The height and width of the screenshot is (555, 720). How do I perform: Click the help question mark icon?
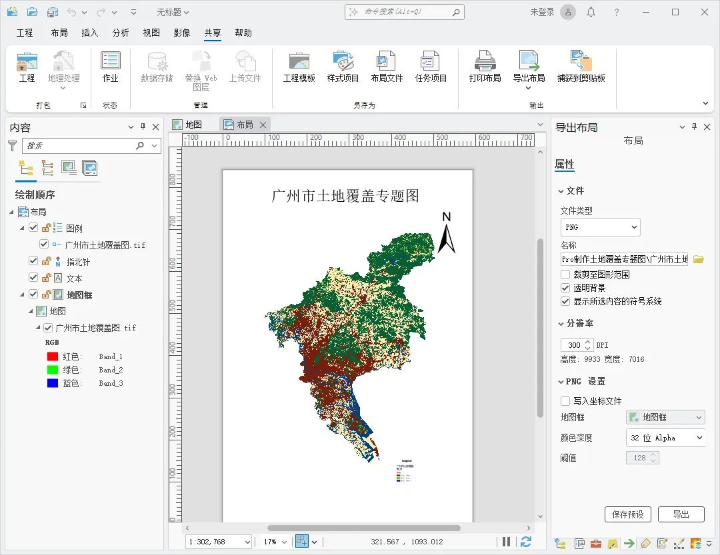(616, 13)
